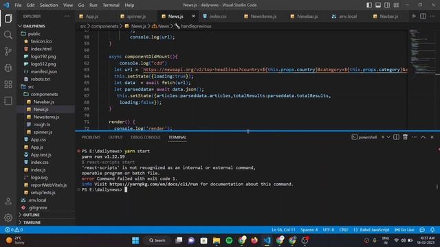Screen dimensions: 440x247
Task: Open Explorer views and more actions ellipsis
Action: (67, 16)
